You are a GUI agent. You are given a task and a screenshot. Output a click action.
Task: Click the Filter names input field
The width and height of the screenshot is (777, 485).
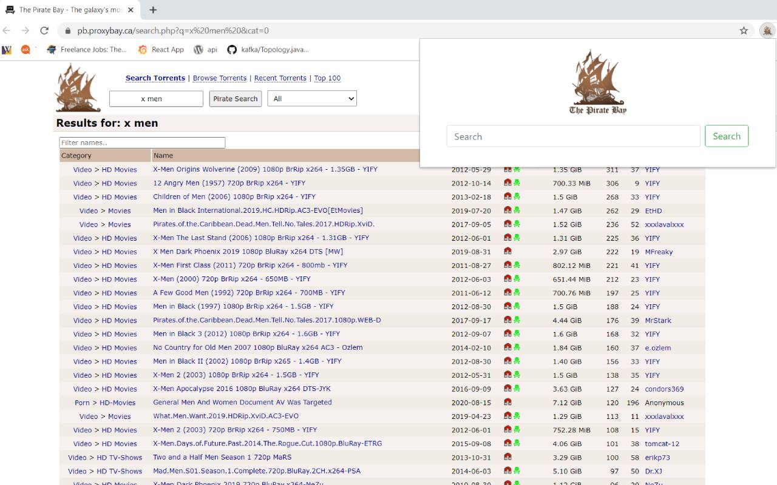click(142, 142)
